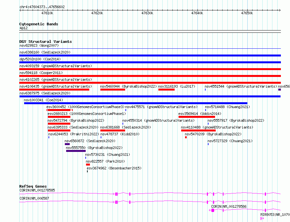Click the MIR8053 arrow glyph
Image resolution: width=290 pixels, height=222 pixels.
[x=262, y=218]
